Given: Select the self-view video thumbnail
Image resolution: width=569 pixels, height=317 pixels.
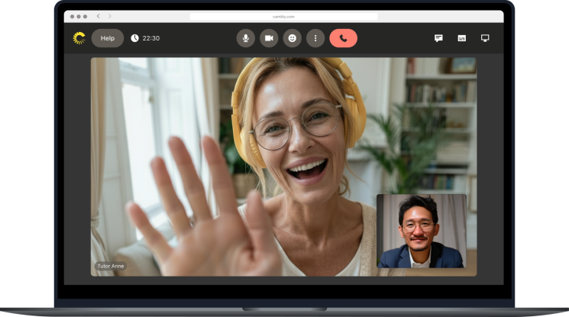Looking at the screenshot, I should click(x=421, y=231).
